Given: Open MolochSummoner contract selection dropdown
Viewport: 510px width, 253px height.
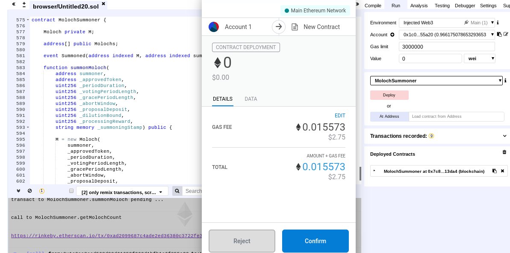Looking at the screenshot, I should click(436, 81).
